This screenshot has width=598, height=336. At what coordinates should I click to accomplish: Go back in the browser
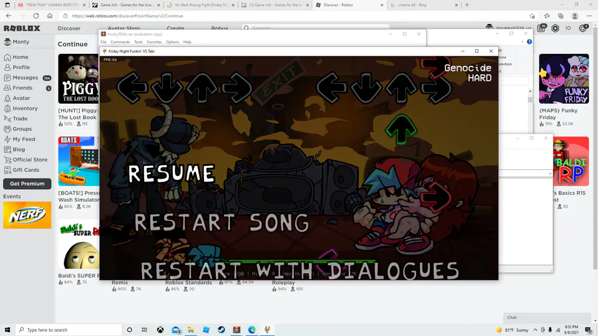pos(9,16)
